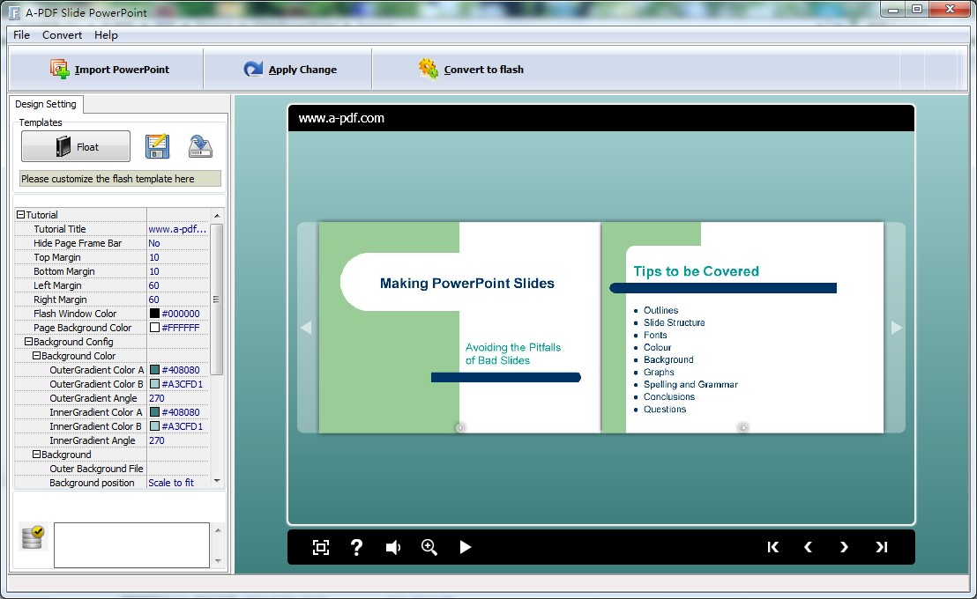Viewport: 977px width, 599px height.
Task: Open the Help menu
Action: tap(106, 35)
